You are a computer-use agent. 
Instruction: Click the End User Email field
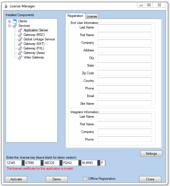124,96
